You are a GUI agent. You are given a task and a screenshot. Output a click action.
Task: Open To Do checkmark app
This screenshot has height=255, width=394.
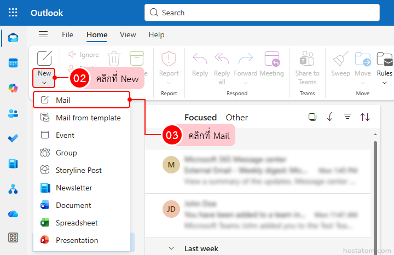(13, 138)
